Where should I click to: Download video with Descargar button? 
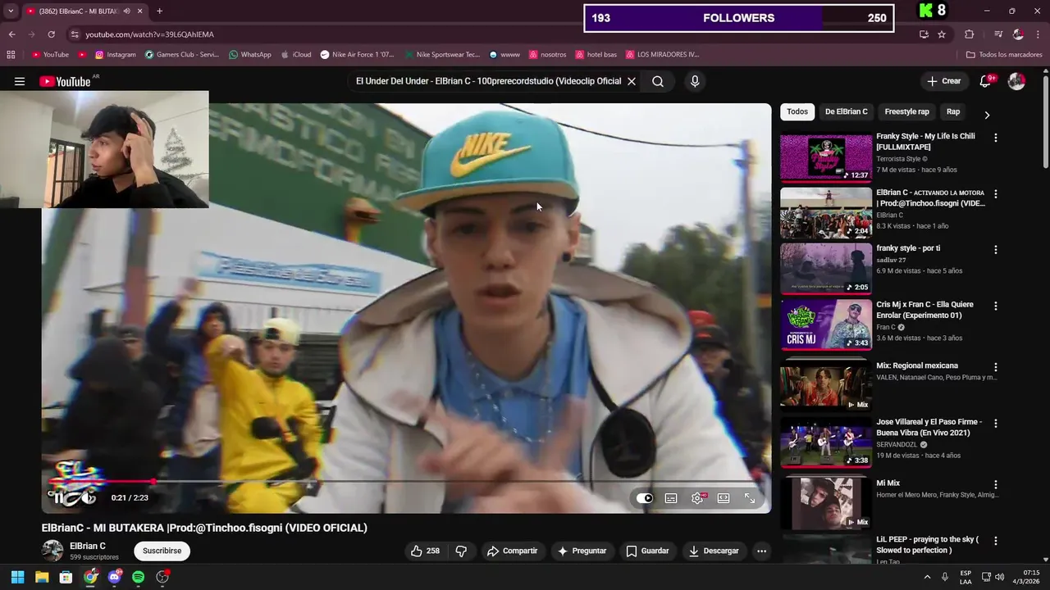pos(714,551)
